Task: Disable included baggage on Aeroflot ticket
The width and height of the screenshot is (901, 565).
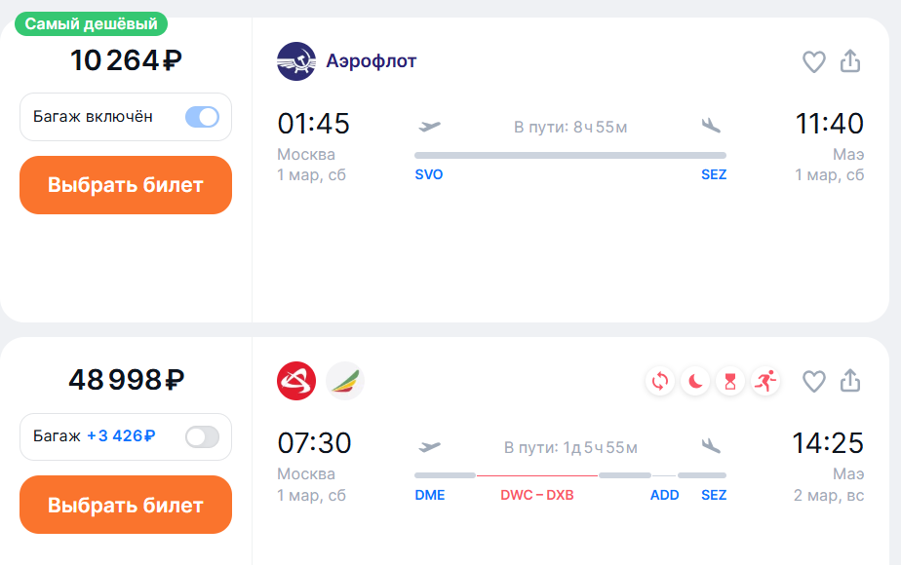Action: click(202, 117)
